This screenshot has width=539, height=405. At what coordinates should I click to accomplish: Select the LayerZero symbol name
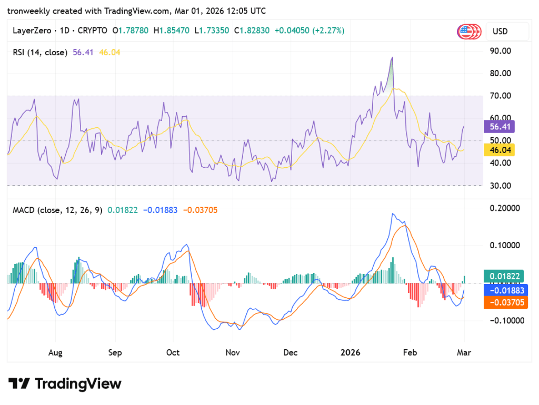point(32,31)
